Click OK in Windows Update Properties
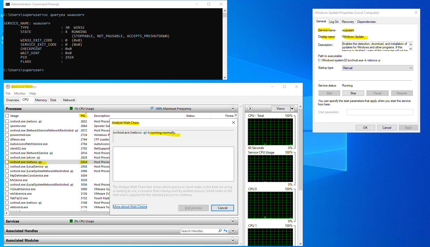 point(365,128)
